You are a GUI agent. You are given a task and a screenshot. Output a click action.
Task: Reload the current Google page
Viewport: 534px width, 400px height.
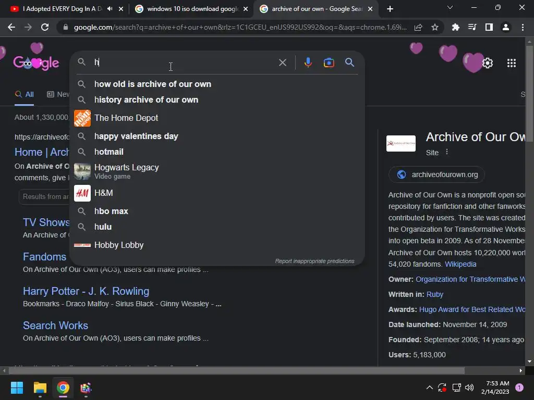click(45, 27)
